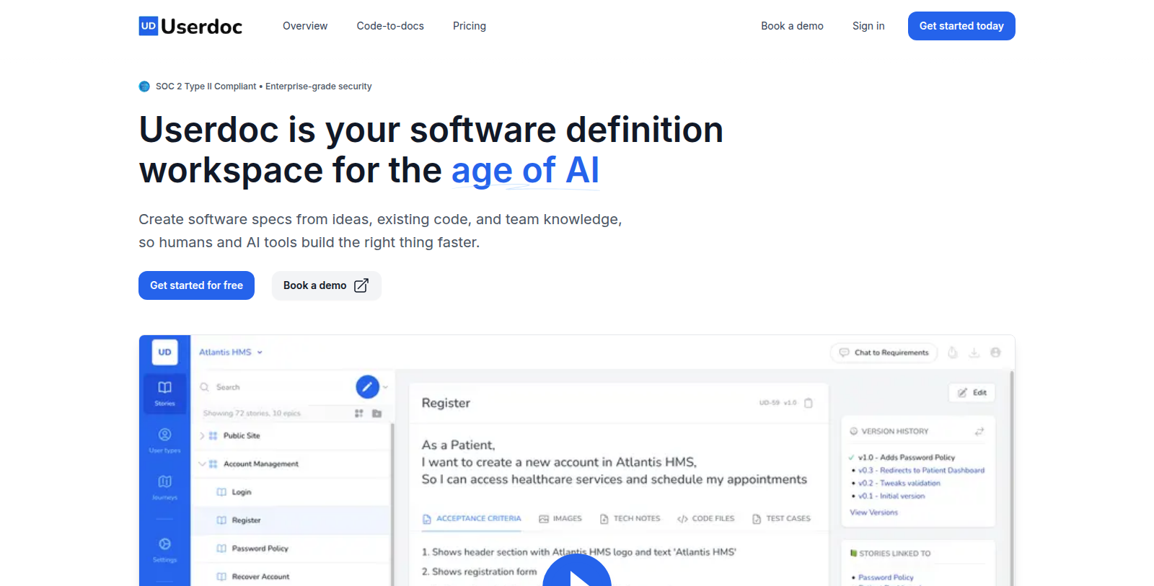Click the copy icon next to UD-59 v1.0
Image resolution: width=1154 pixels, height=586 pixels.
pyautogui.click(x=809, y=403)
